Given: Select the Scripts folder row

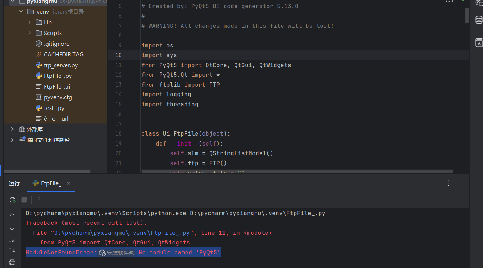Looking at the screenshot, I should (x=55, y=33).
